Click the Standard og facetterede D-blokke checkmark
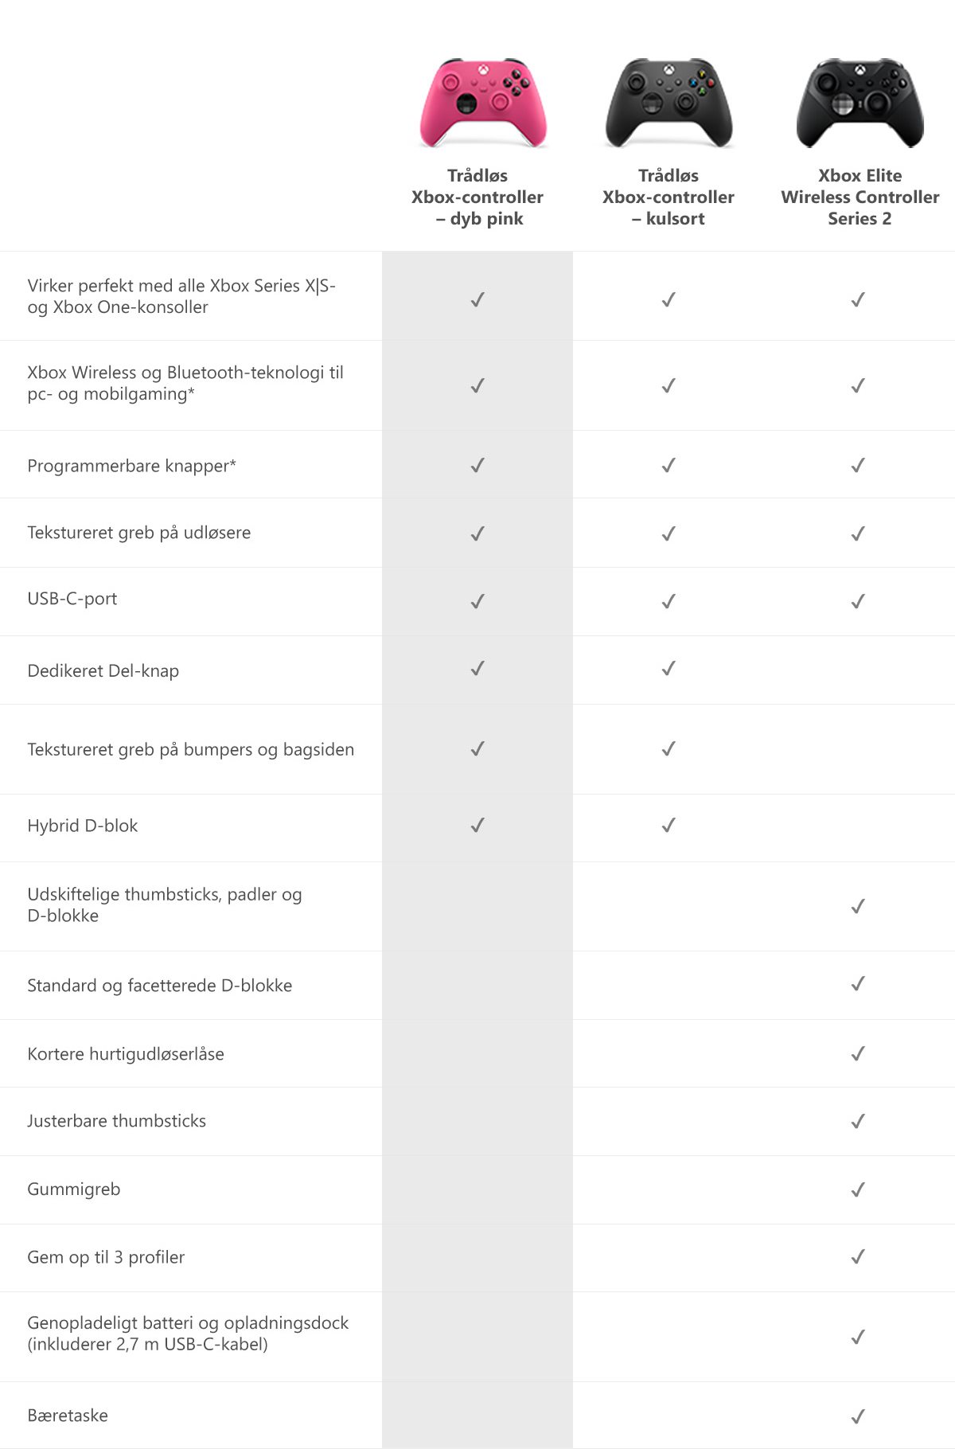 click(858, 984)
